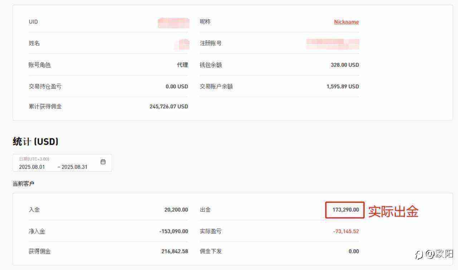
Task: Click commission earned value 216,842.58
Action: [175, 251]
